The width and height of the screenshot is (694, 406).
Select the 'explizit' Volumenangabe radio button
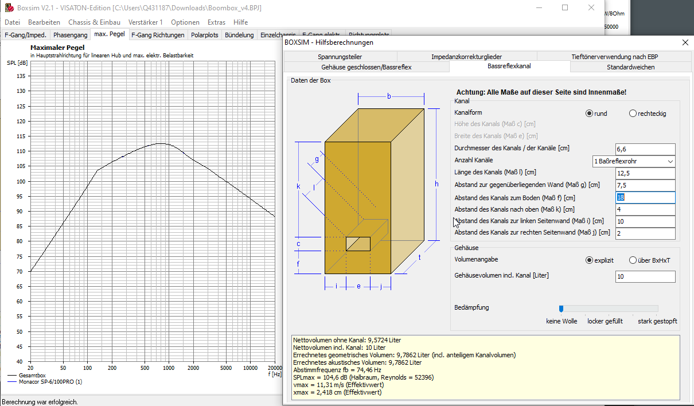pos(599,260)
